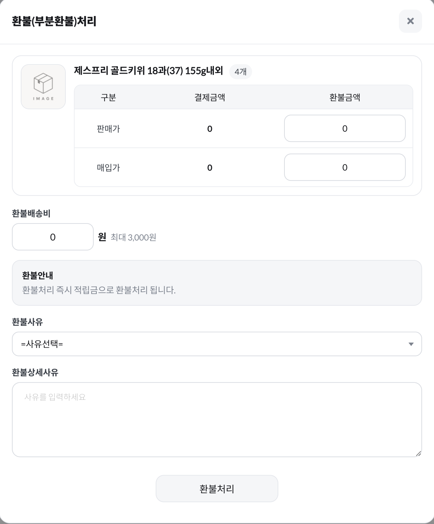
Task: Click the product image placeholder thumbnail
Action: (x=43, y=87)
